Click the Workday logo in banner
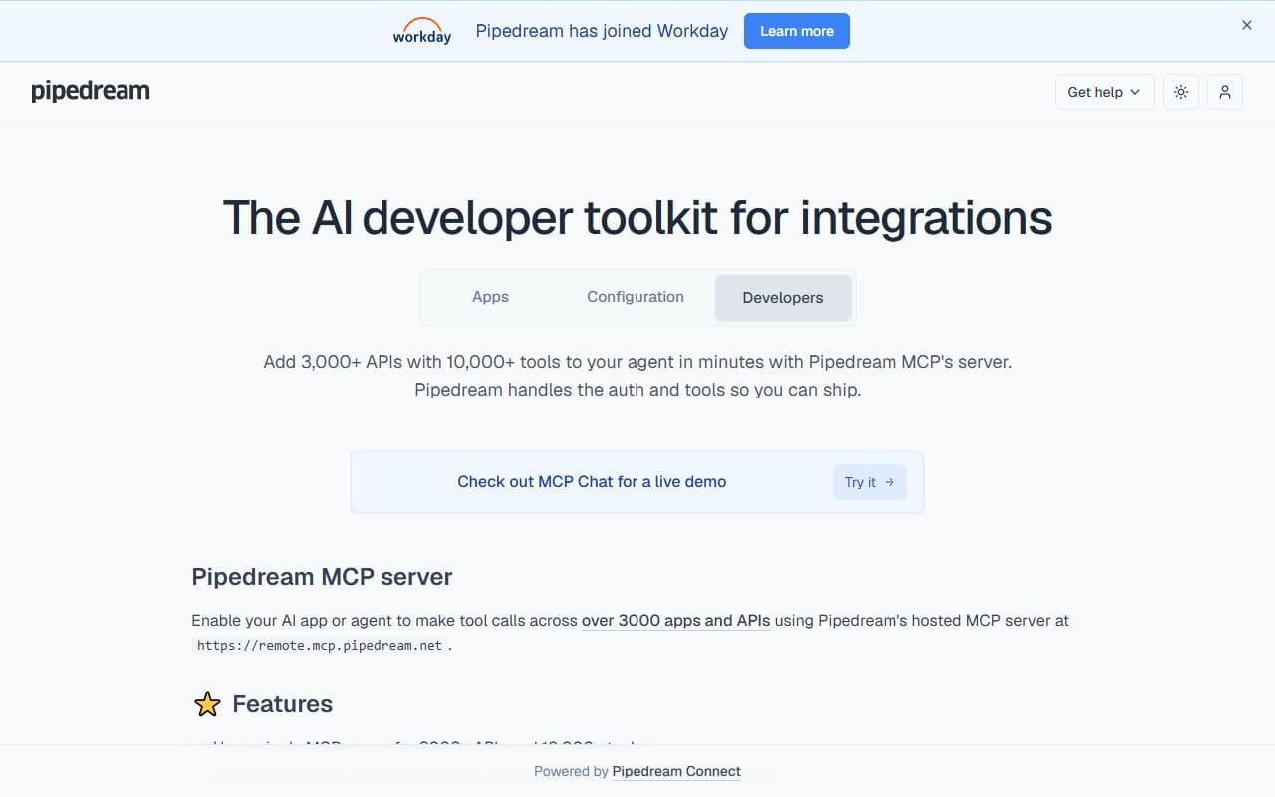 (x=422, y=31)
